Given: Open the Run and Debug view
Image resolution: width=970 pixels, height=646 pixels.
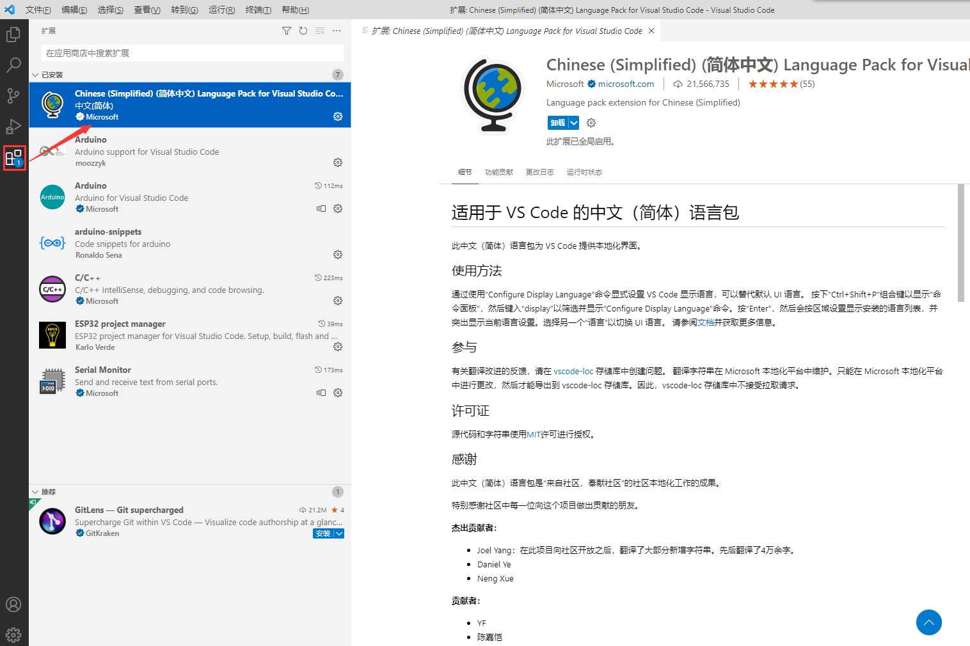Looking at the screenshot, I should click(x=13, y=127).
